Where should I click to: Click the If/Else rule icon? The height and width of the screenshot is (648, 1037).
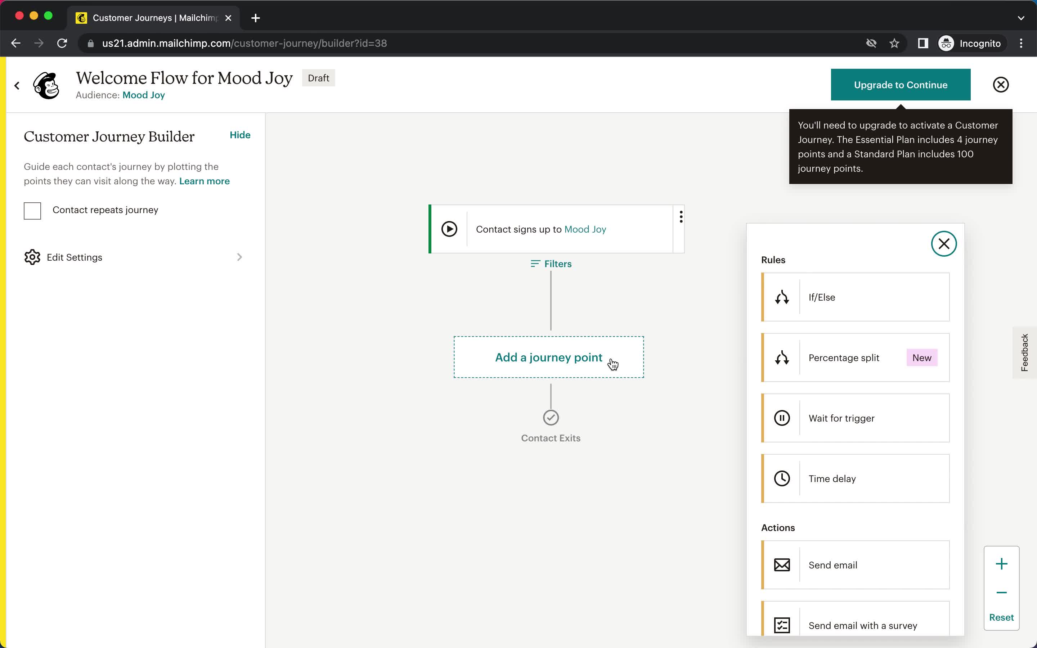click(x=782, y=297)
